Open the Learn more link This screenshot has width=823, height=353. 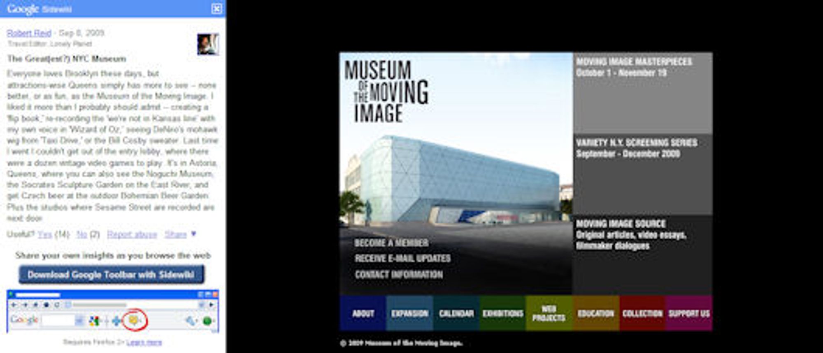pos(144,342)
